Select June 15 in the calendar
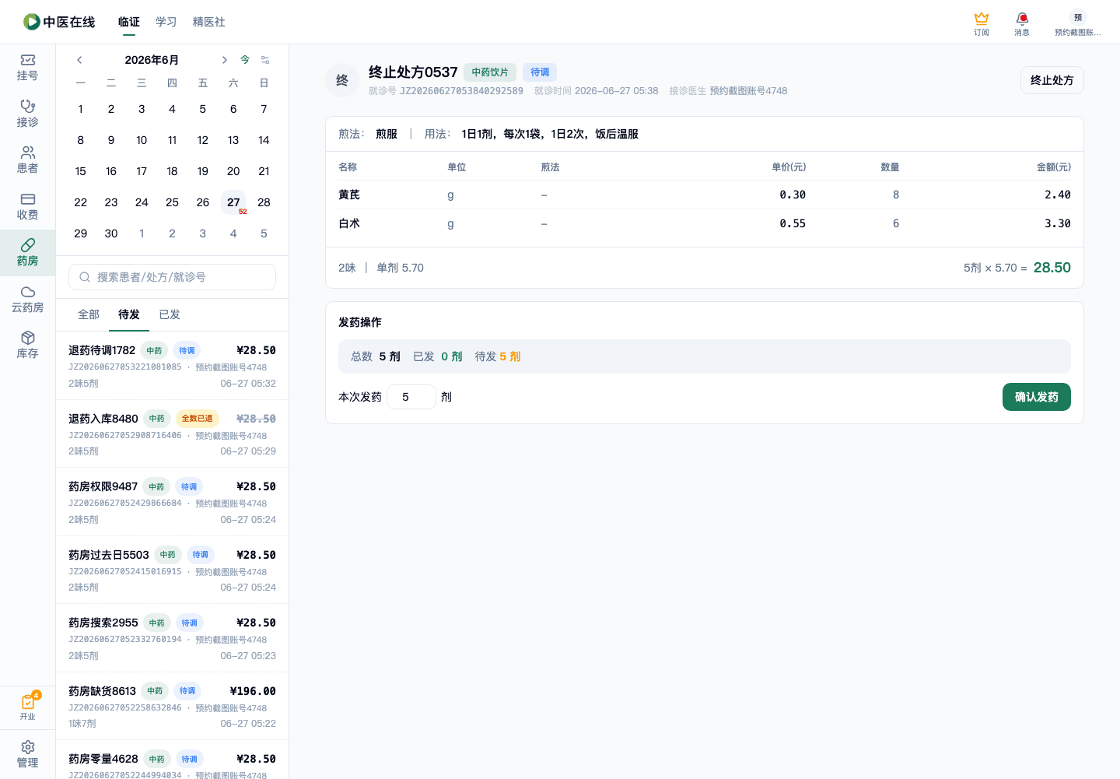The height and width of the screenshot is (779, 1120). tap(80, 171)
